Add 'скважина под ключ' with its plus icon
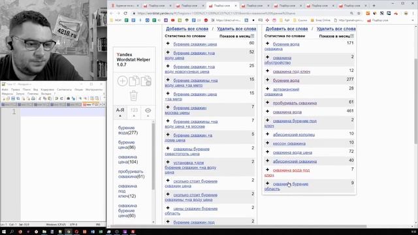418x235 pixels. (268, 71)
